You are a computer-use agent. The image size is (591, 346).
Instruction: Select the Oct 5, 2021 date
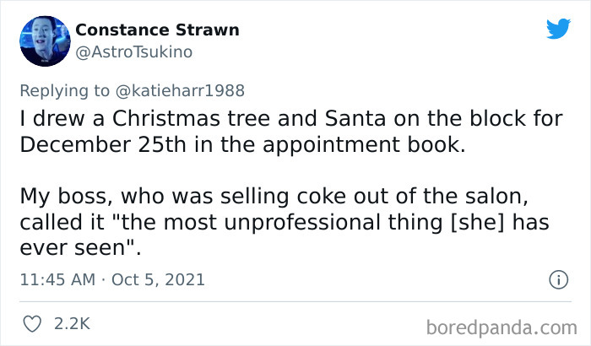(156, 279)
